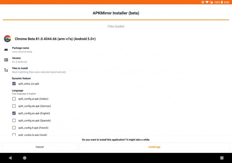
Task: Uncheck the English split_config.en.apk checkbox
Action: point(14,113)
